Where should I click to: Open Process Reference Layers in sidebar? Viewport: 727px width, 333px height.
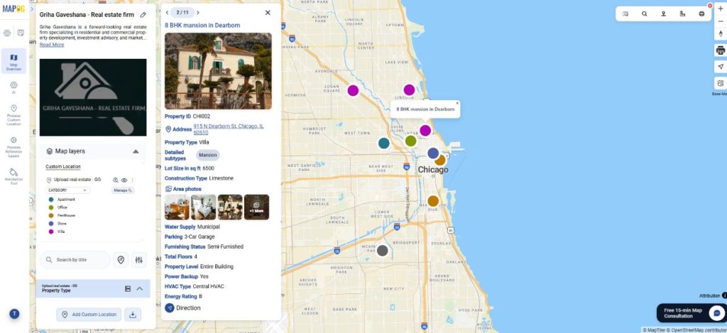coord(13,148)
